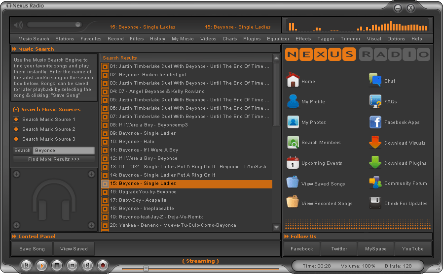The width and height of the screenshot is (443, 274).
Task: Click Find More Results button
Action: click(54, 159)
